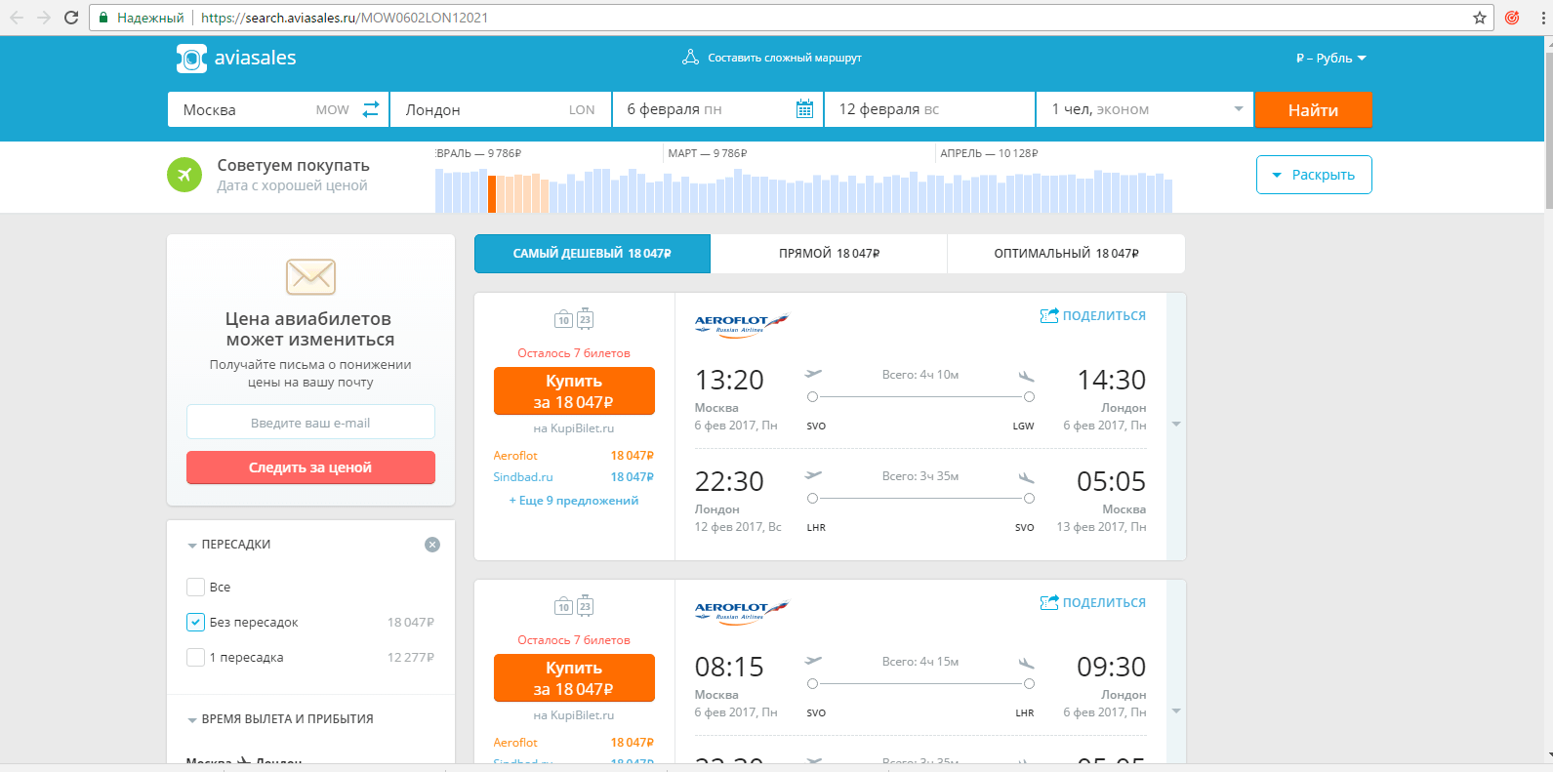Click 'Найти' search button
The image size is (1553, 772).
1313,109
